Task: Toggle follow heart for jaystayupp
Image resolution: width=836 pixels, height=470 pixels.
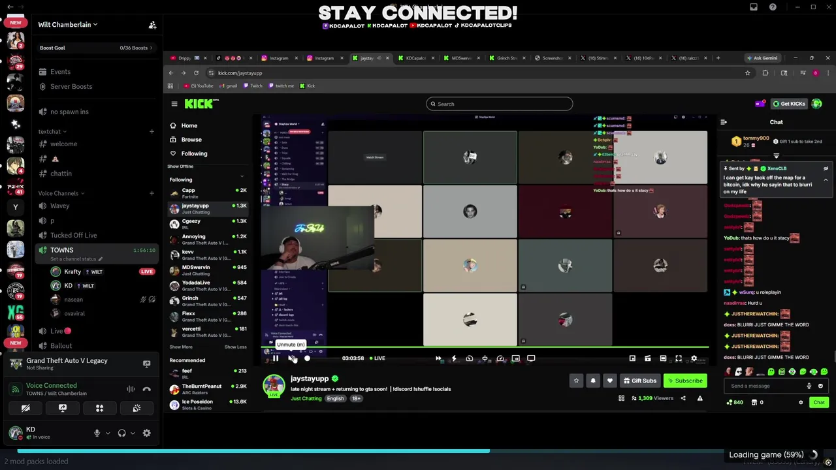Action: click(x=610, y=381)
